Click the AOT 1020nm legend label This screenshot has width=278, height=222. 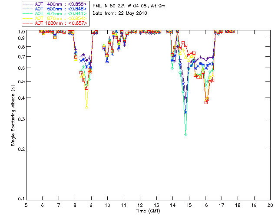pos(61,23)
